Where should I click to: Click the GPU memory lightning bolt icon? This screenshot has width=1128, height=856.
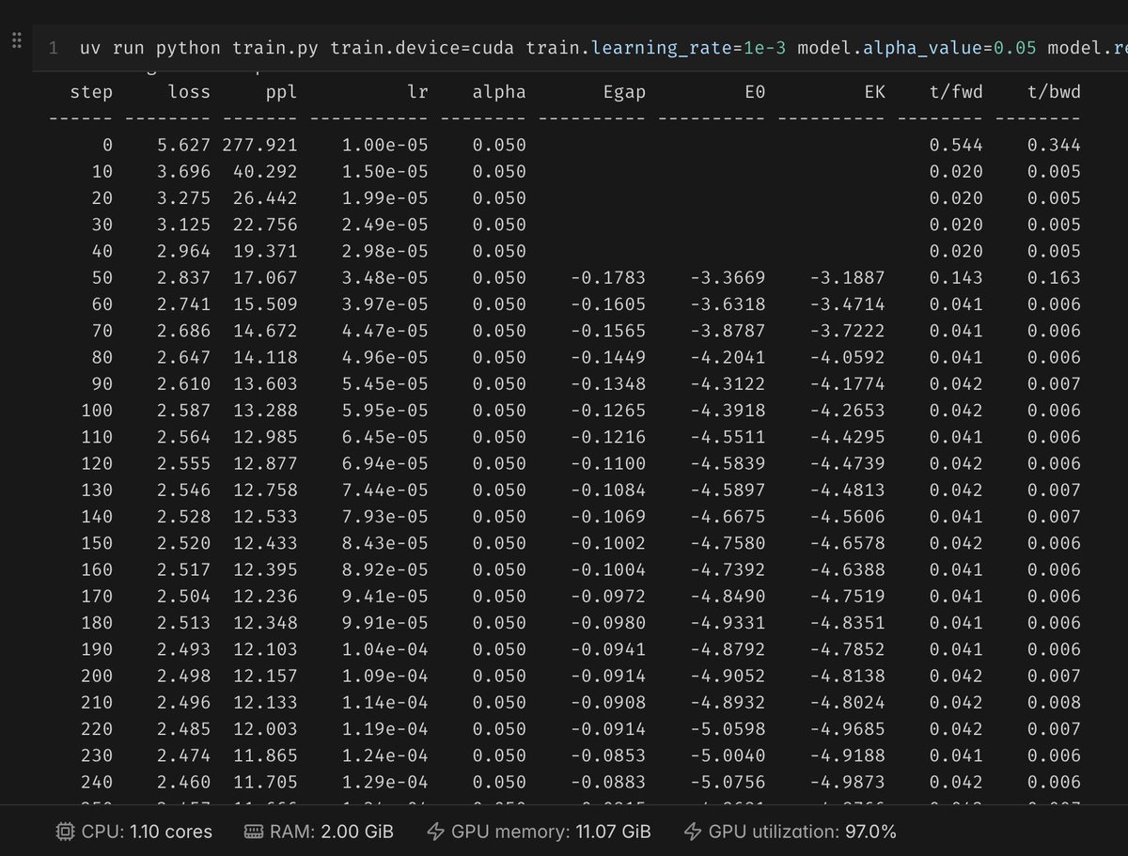click(435, 832)
